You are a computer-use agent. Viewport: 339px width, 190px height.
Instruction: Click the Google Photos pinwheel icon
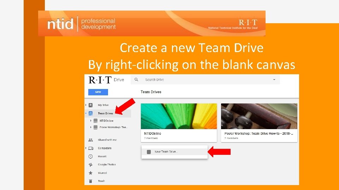pos(91,165)
